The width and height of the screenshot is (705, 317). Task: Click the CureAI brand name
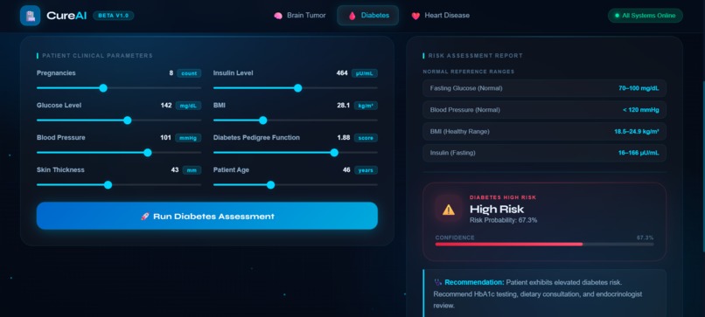coord(66,16)
